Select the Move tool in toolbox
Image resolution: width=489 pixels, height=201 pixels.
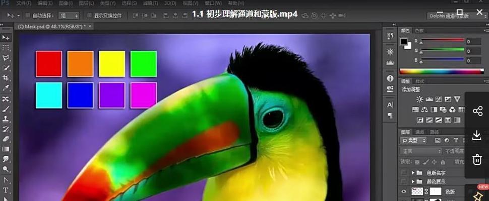click(6, 38)
